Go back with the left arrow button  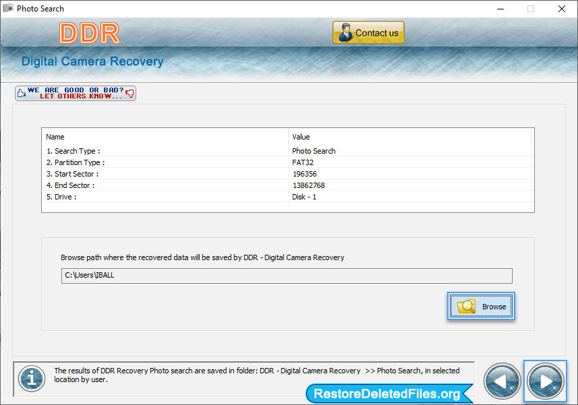coord(502,381)
